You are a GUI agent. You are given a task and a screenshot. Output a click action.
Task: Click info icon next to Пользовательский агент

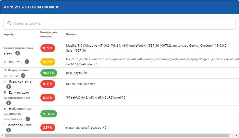tap(17, 53)
